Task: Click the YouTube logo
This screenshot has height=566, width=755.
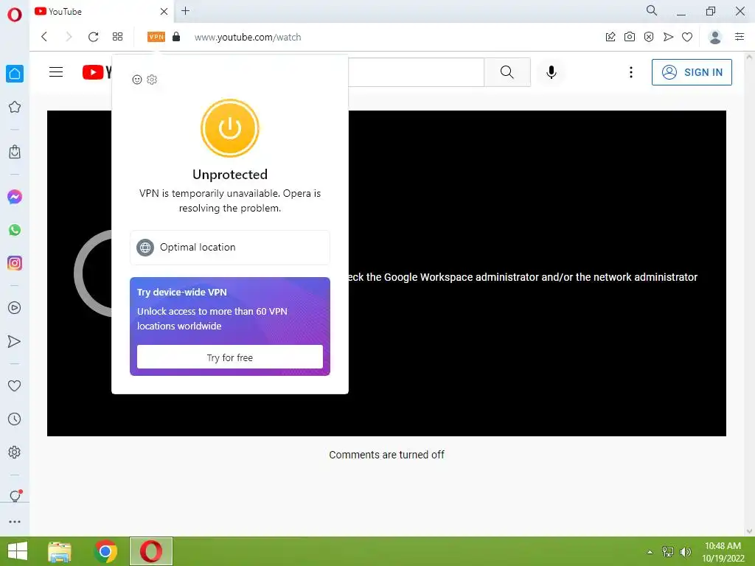Action: pyautogui.click(x=97, y=72)
